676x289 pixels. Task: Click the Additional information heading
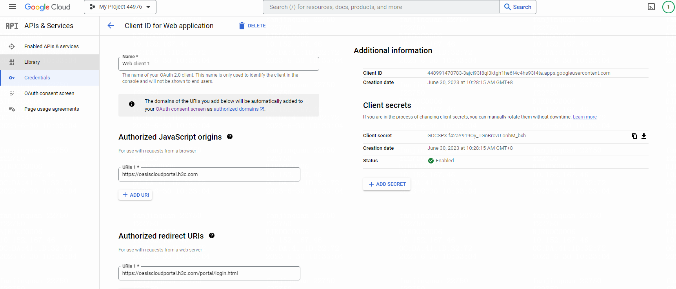(x=393, y=50)
